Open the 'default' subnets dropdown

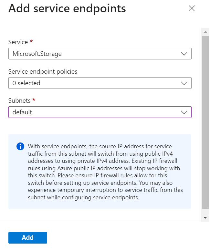100,112
